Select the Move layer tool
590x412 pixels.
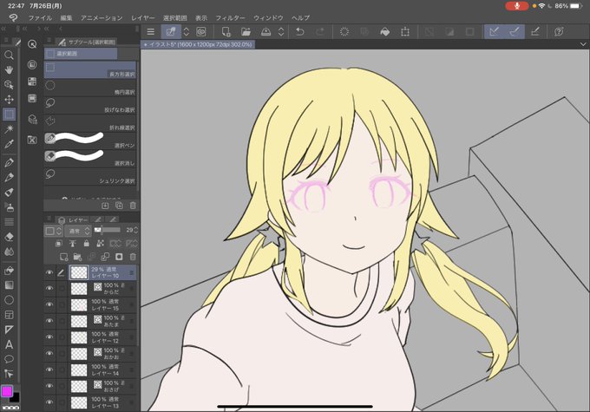(9, 100)
